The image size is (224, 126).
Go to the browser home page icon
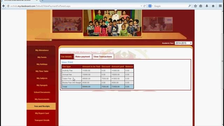tap(213, 6)
